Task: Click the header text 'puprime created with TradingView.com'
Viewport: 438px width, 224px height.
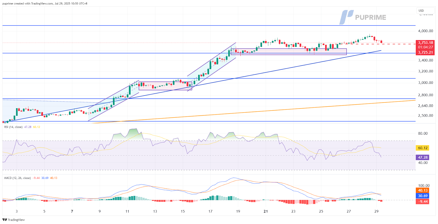Action: [28, 4]
